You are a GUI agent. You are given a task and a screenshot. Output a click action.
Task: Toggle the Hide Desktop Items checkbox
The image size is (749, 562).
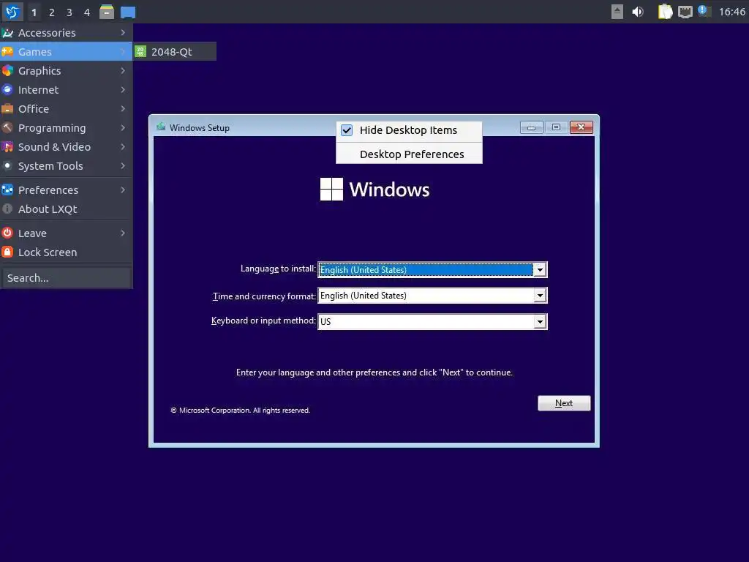[x=347, y=130]
